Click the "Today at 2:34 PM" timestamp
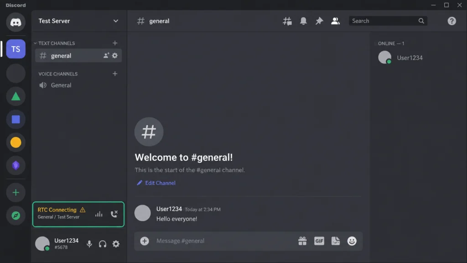 [203, 210]
